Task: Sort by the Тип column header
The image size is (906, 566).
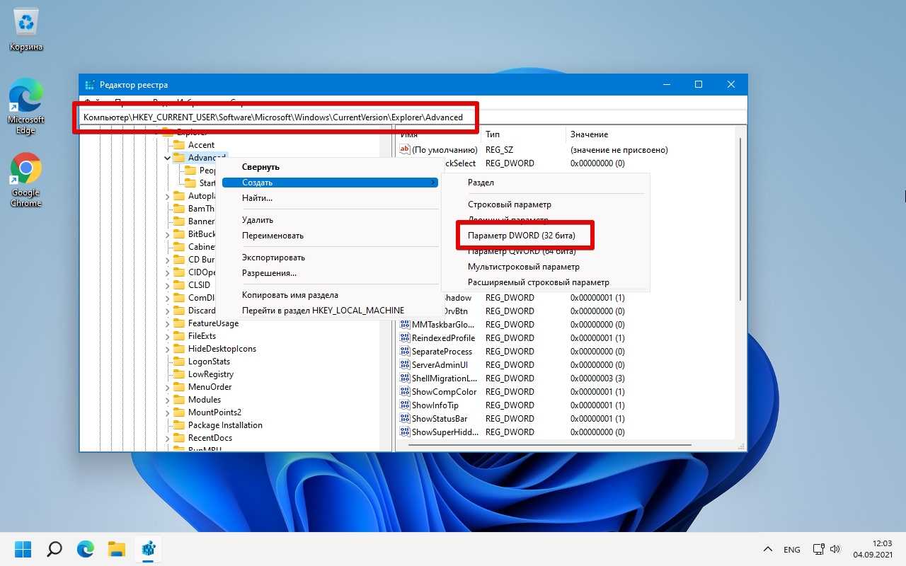Action: point(524,134)
